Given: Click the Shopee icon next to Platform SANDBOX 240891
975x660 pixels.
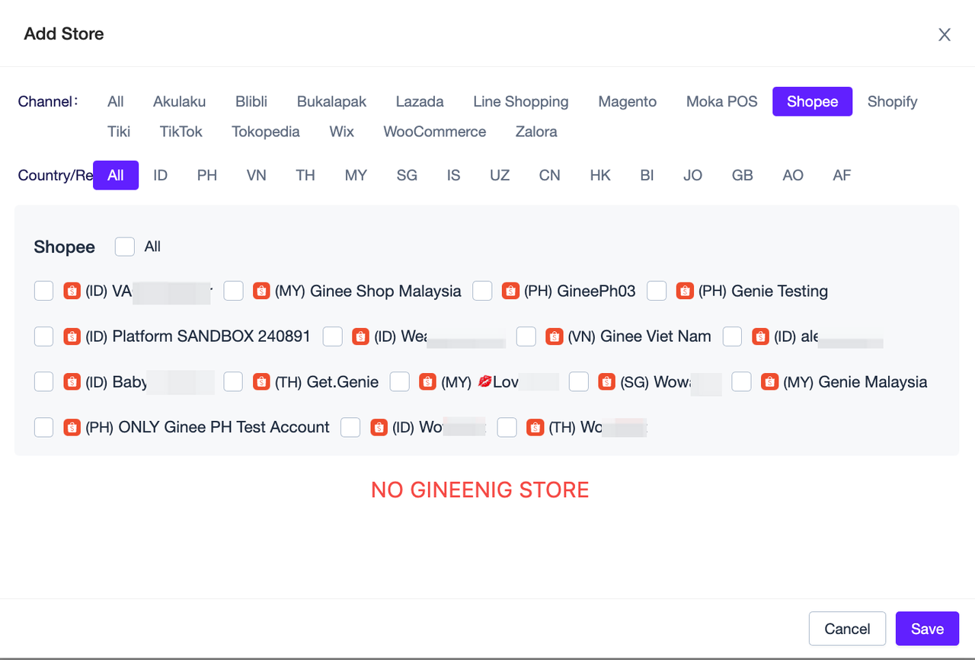Looking at the screenshot, I should coord(72,336).
